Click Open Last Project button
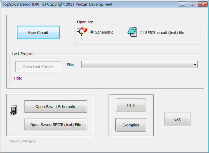 coord(38,67)
